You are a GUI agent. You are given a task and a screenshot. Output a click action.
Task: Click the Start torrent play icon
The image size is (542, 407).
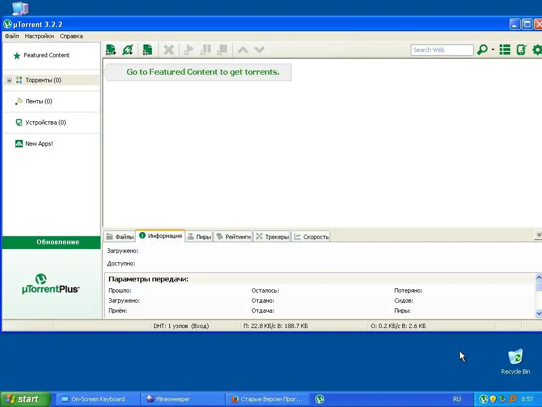point(189,50)
